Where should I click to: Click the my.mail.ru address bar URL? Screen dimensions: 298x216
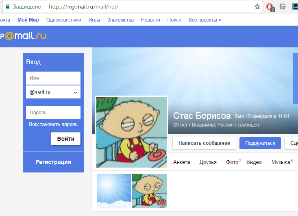click(x=84, y=7)
